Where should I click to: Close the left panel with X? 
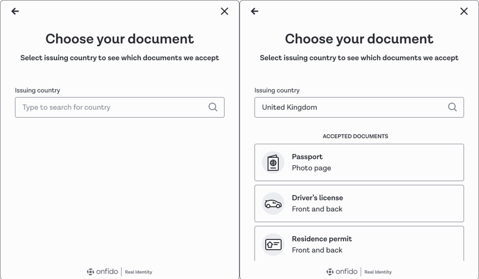click(x=225, y=11)
